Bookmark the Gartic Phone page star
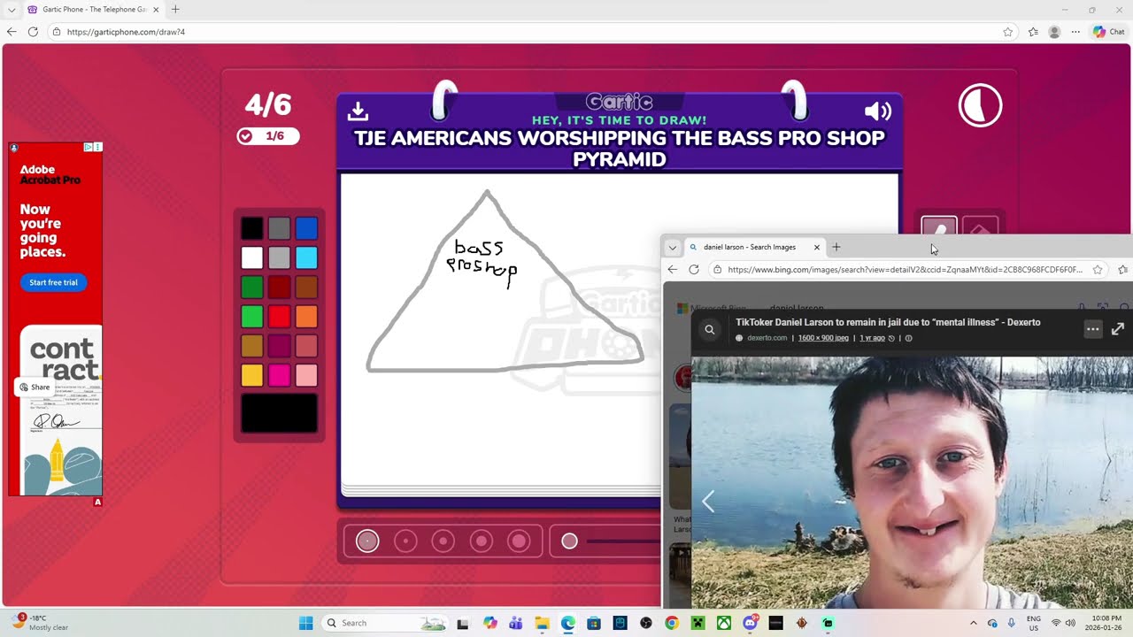1133x637 pixels. [1007, 32]
